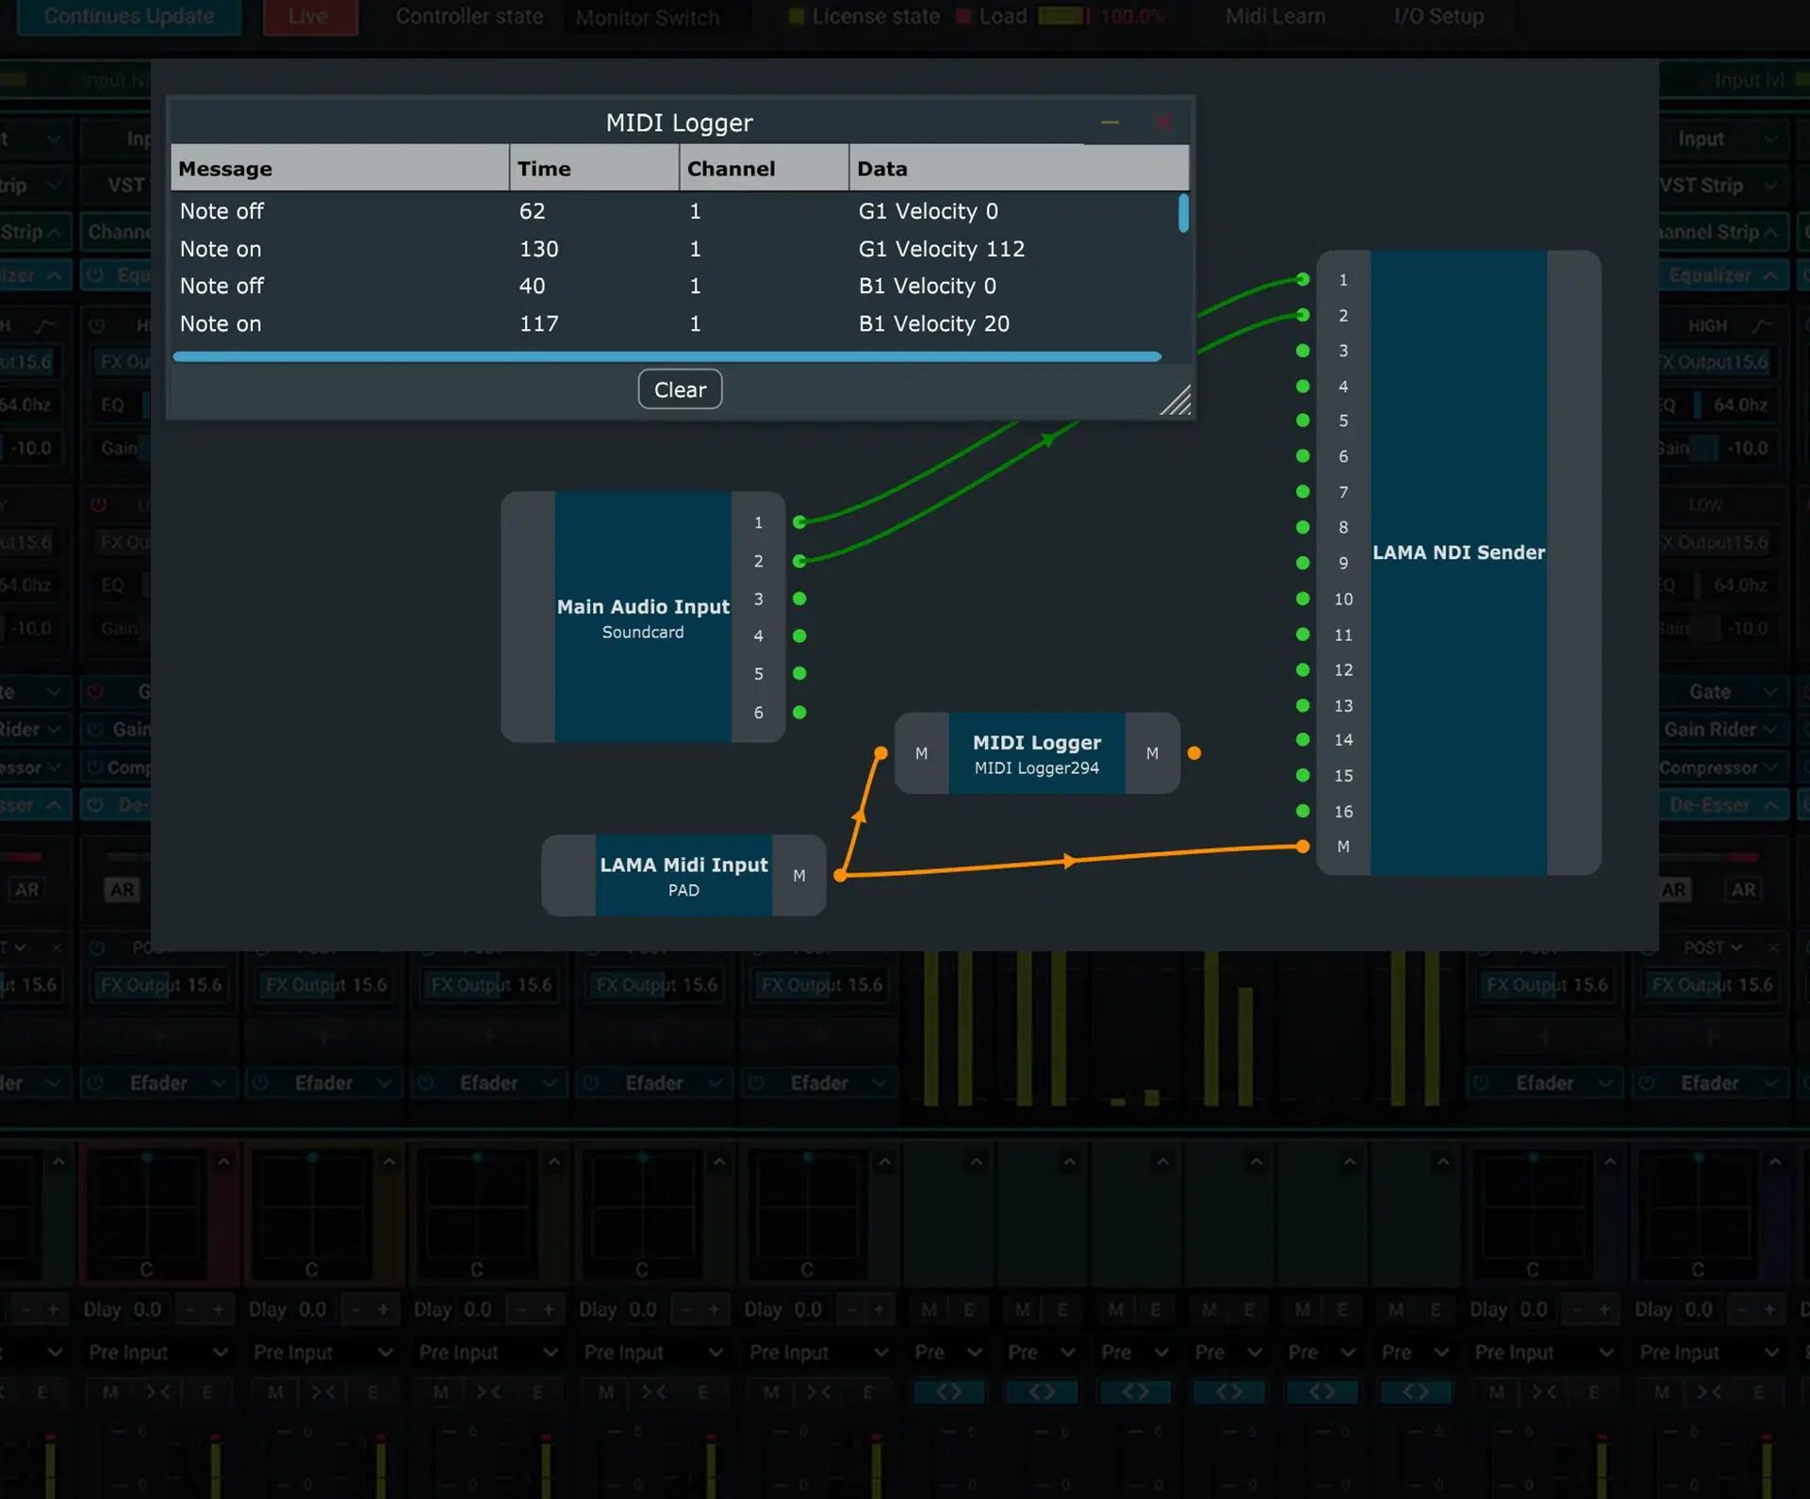Image resolution: width=1810 pixels, height=1499 pixels.
Task: Click the power icon next to De-Esser
Action: [93, 804]
